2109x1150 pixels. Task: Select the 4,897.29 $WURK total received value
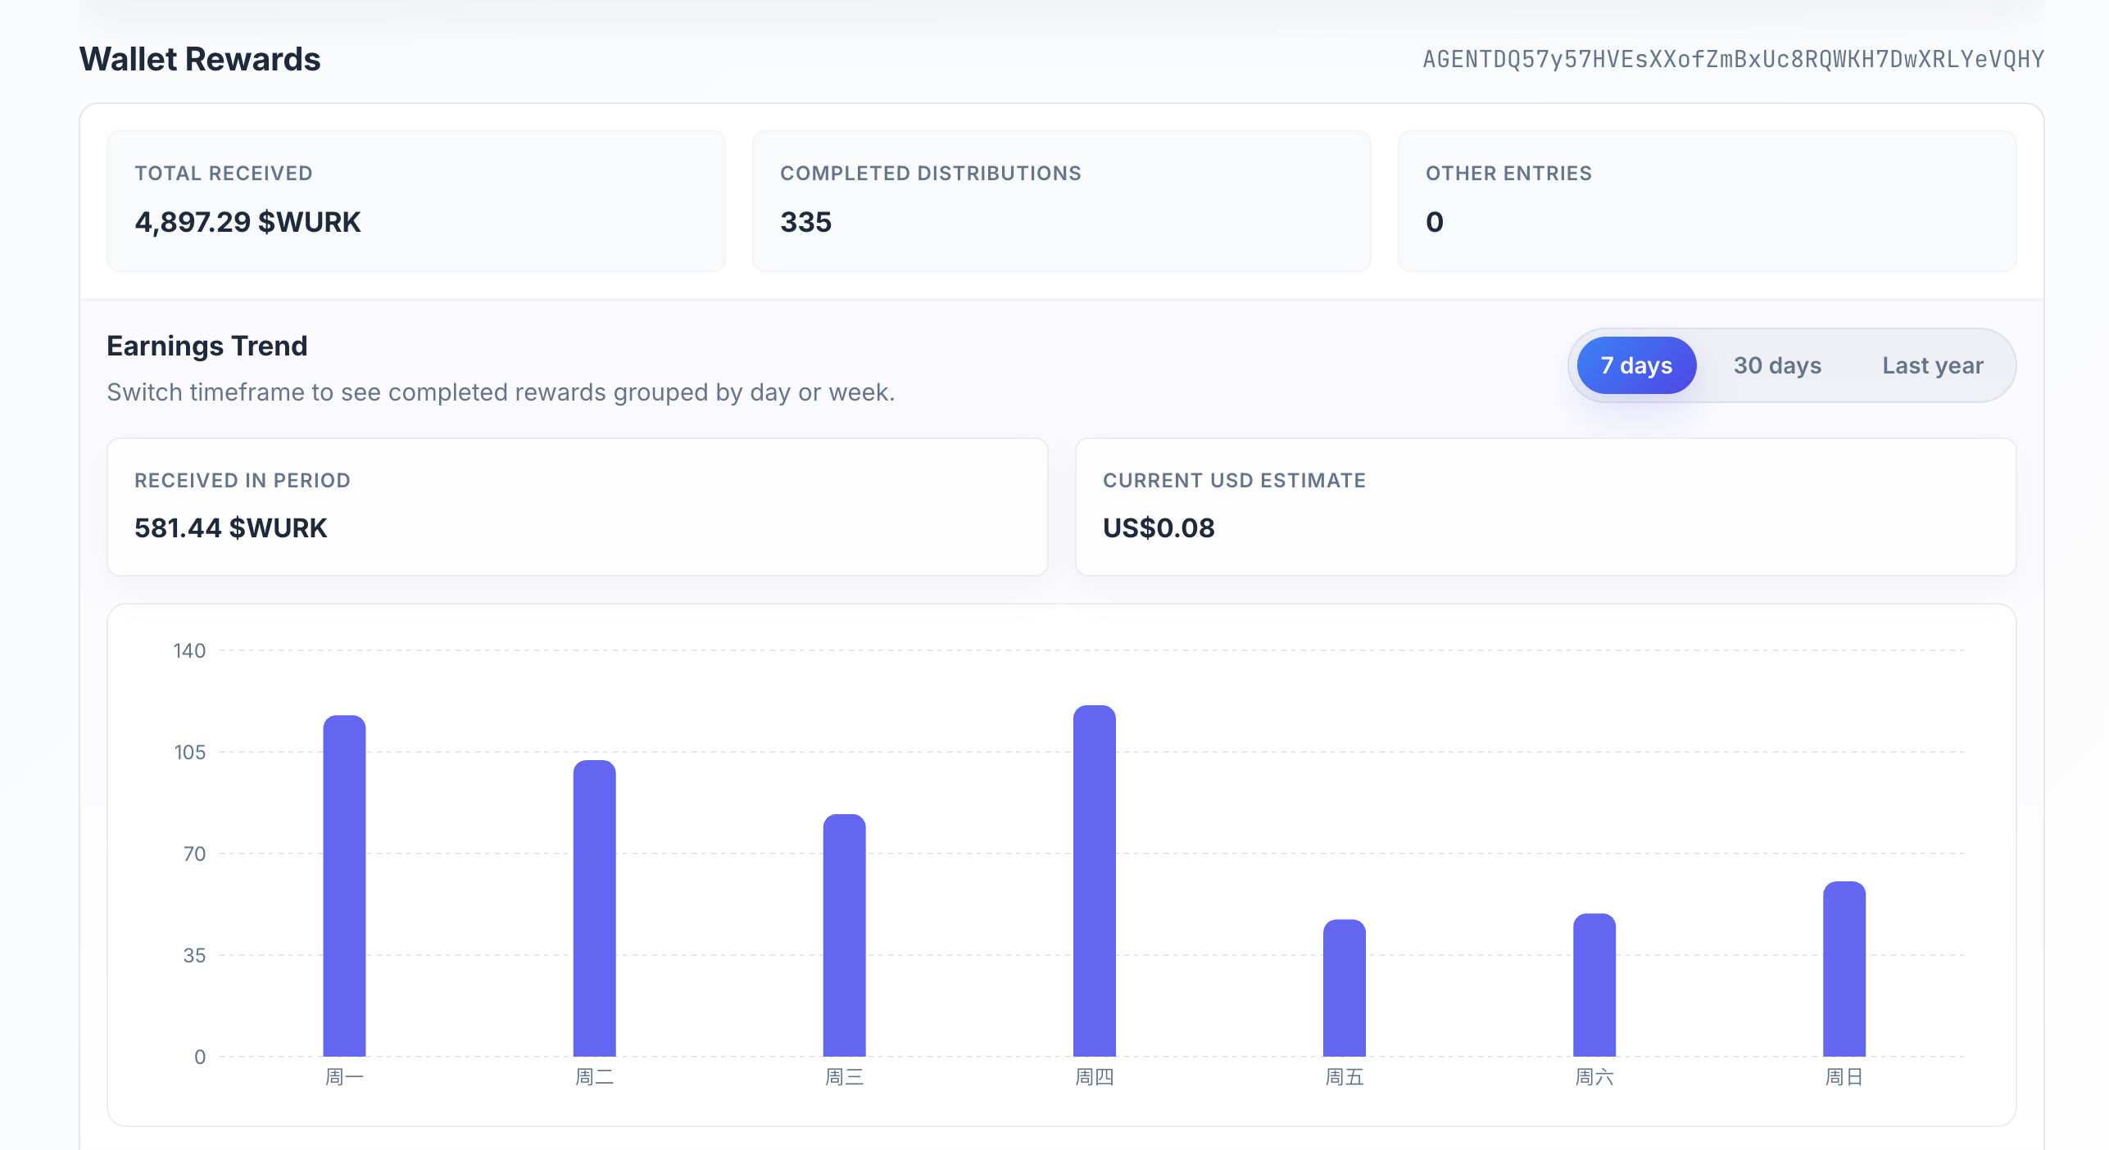point(247,222)
